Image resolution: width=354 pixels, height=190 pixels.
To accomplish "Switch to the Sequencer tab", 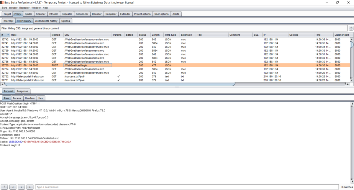I will pyautogui.click(x=82, y=14).
